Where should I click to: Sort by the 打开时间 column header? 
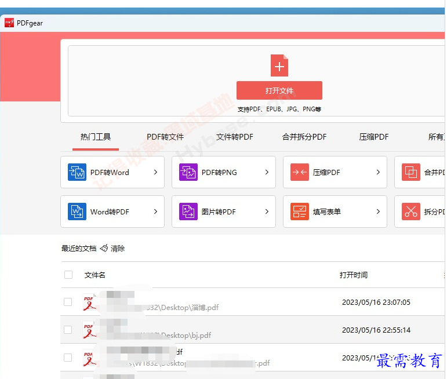pos(354,275)
